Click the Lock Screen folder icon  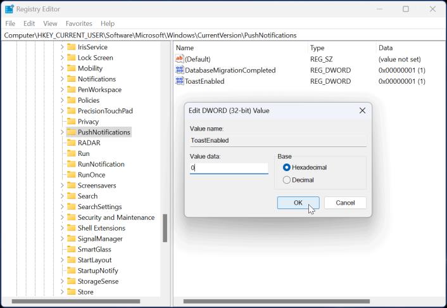[72, 58]
